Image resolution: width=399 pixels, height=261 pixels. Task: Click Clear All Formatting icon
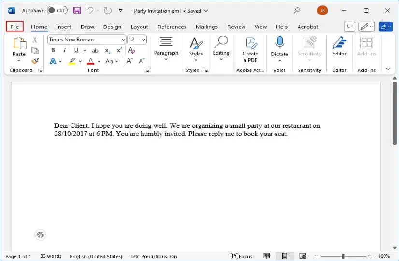131,50
